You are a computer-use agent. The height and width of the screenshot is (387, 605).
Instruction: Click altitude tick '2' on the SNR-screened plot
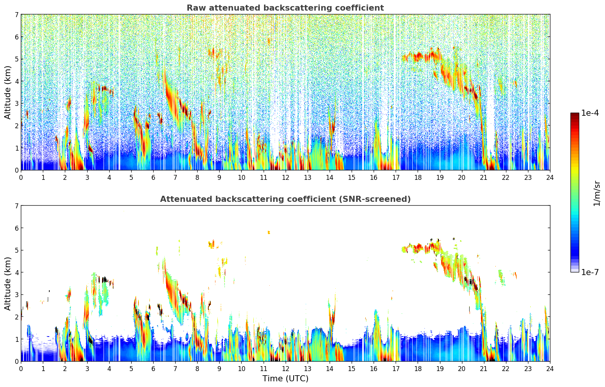(x=16, y=317)
